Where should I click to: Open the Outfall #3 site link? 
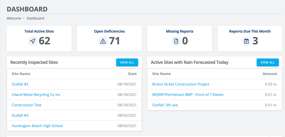pyautogui.click(x=20, y=115)
